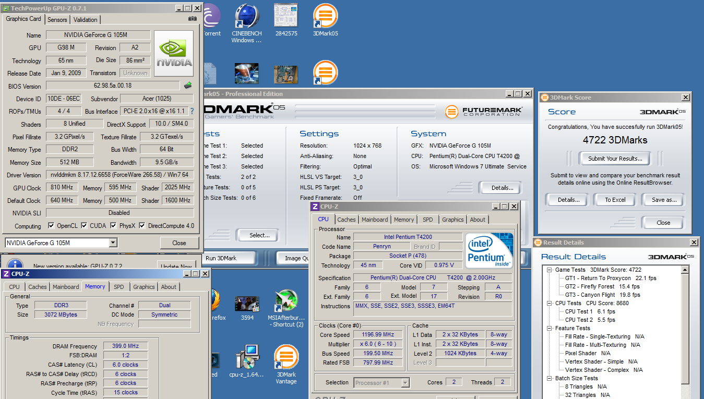This screenshot has height=399, width=704.
Task: Open the SPD tab in the CPU-Z CPU window
Action: (428, 220)
